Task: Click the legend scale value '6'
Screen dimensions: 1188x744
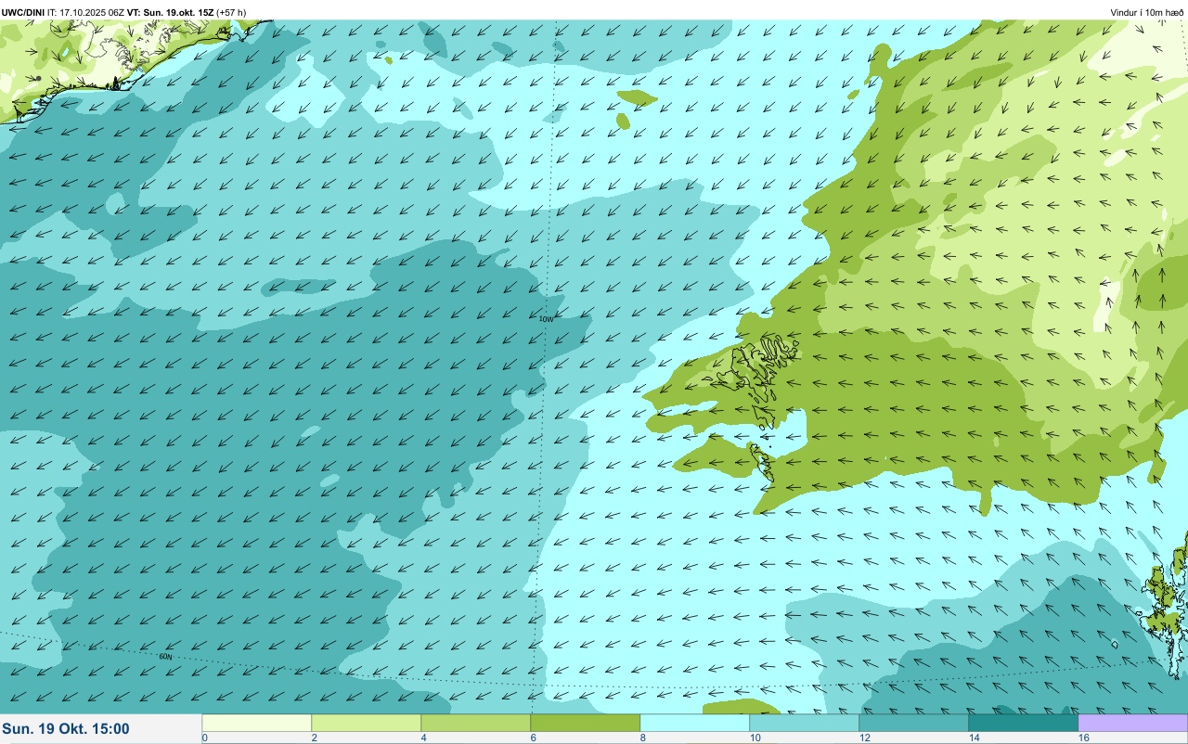Action: [534, 738]
